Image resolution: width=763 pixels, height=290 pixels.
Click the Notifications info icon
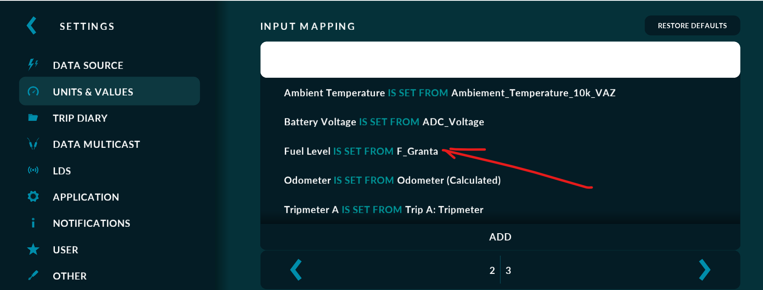(x=33, y=223)
